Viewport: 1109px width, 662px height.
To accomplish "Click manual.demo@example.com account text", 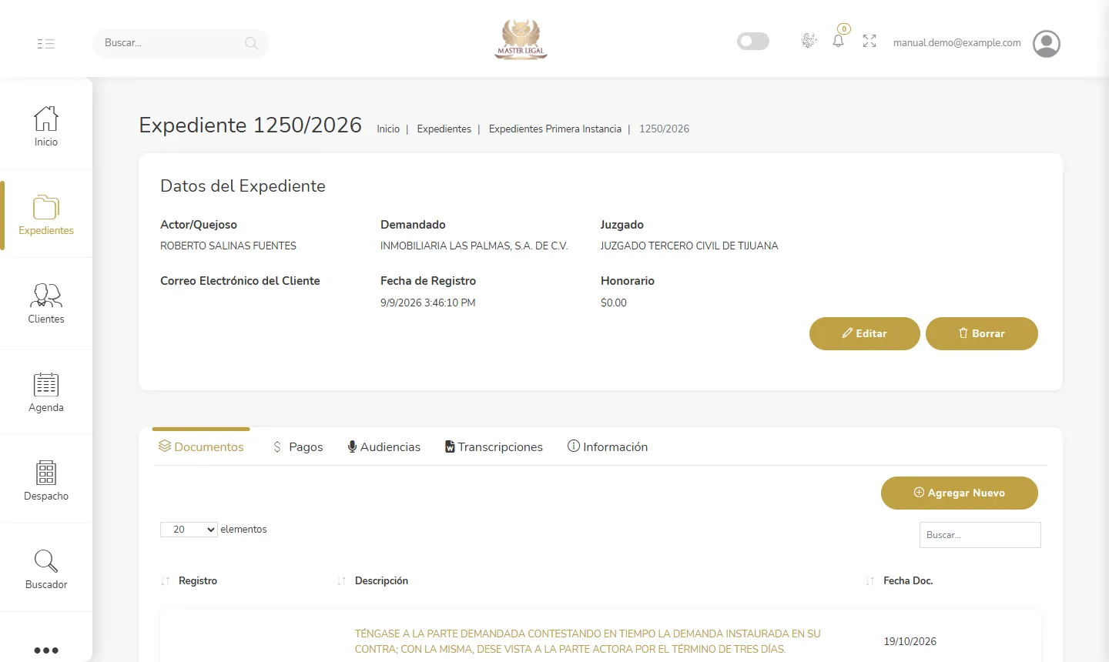I will [x=957, y=43].
